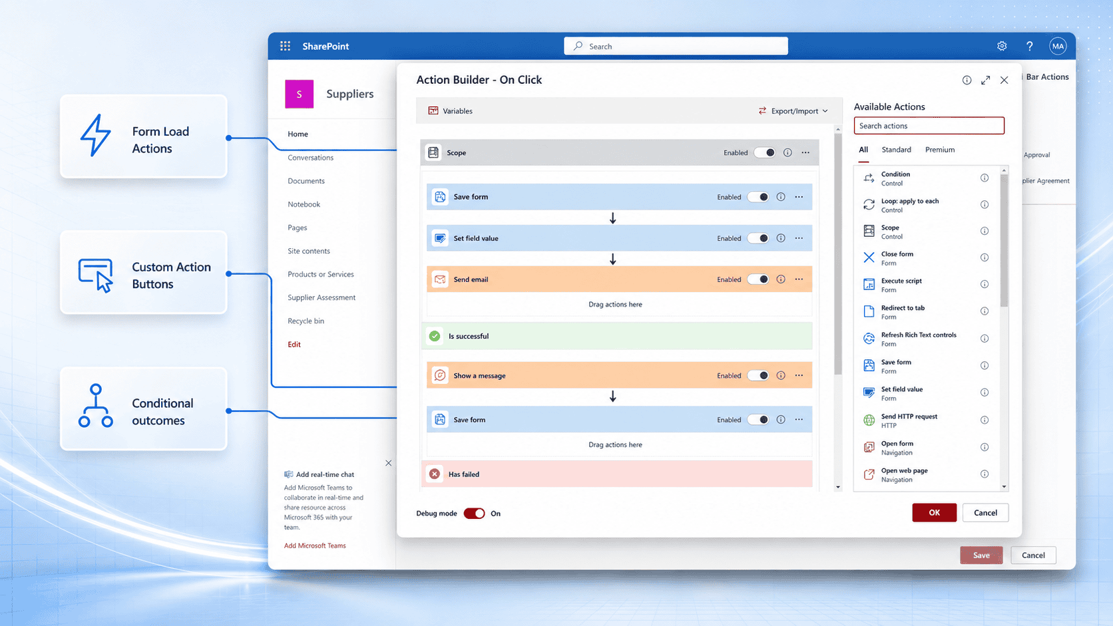
Task: Click Cancel next to the OK button
Action: coord(985,512)
